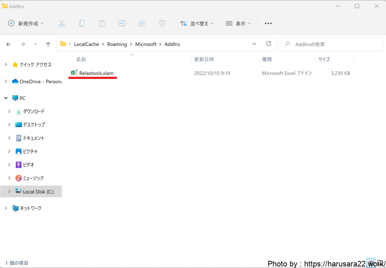Go up one folder level
The image size is (386, 268).
(x=48, y=44)
